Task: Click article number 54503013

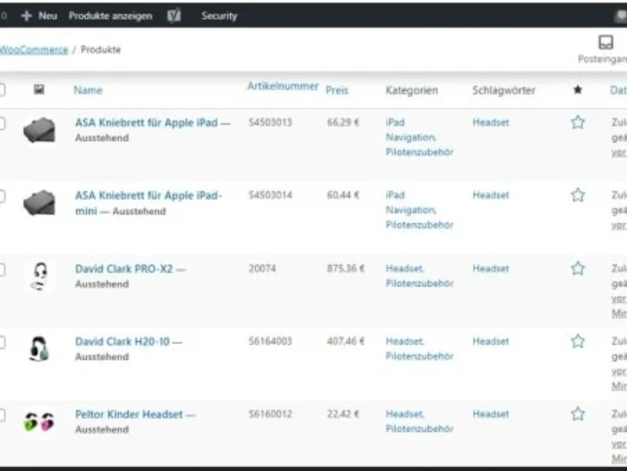Action: 270,122
